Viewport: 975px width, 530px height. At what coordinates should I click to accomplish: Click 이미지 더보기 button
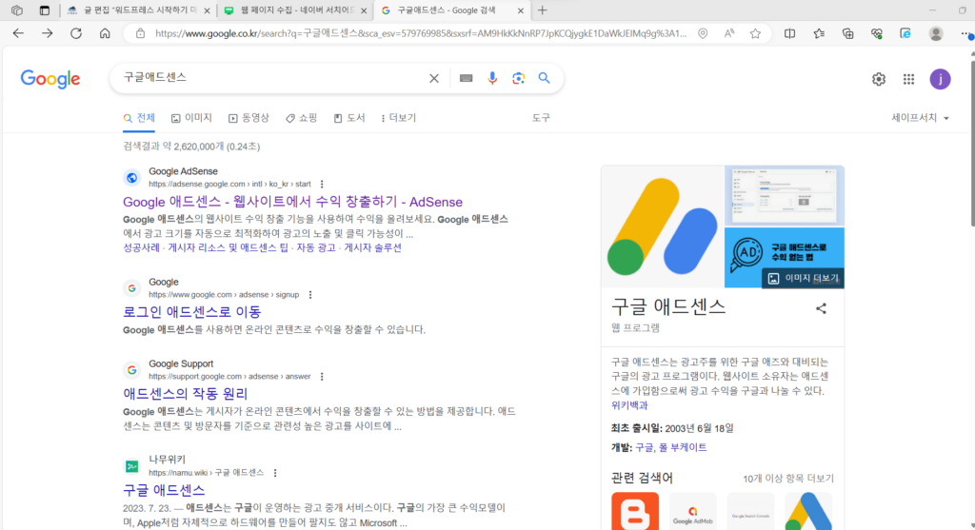click(x=803, y=278)
